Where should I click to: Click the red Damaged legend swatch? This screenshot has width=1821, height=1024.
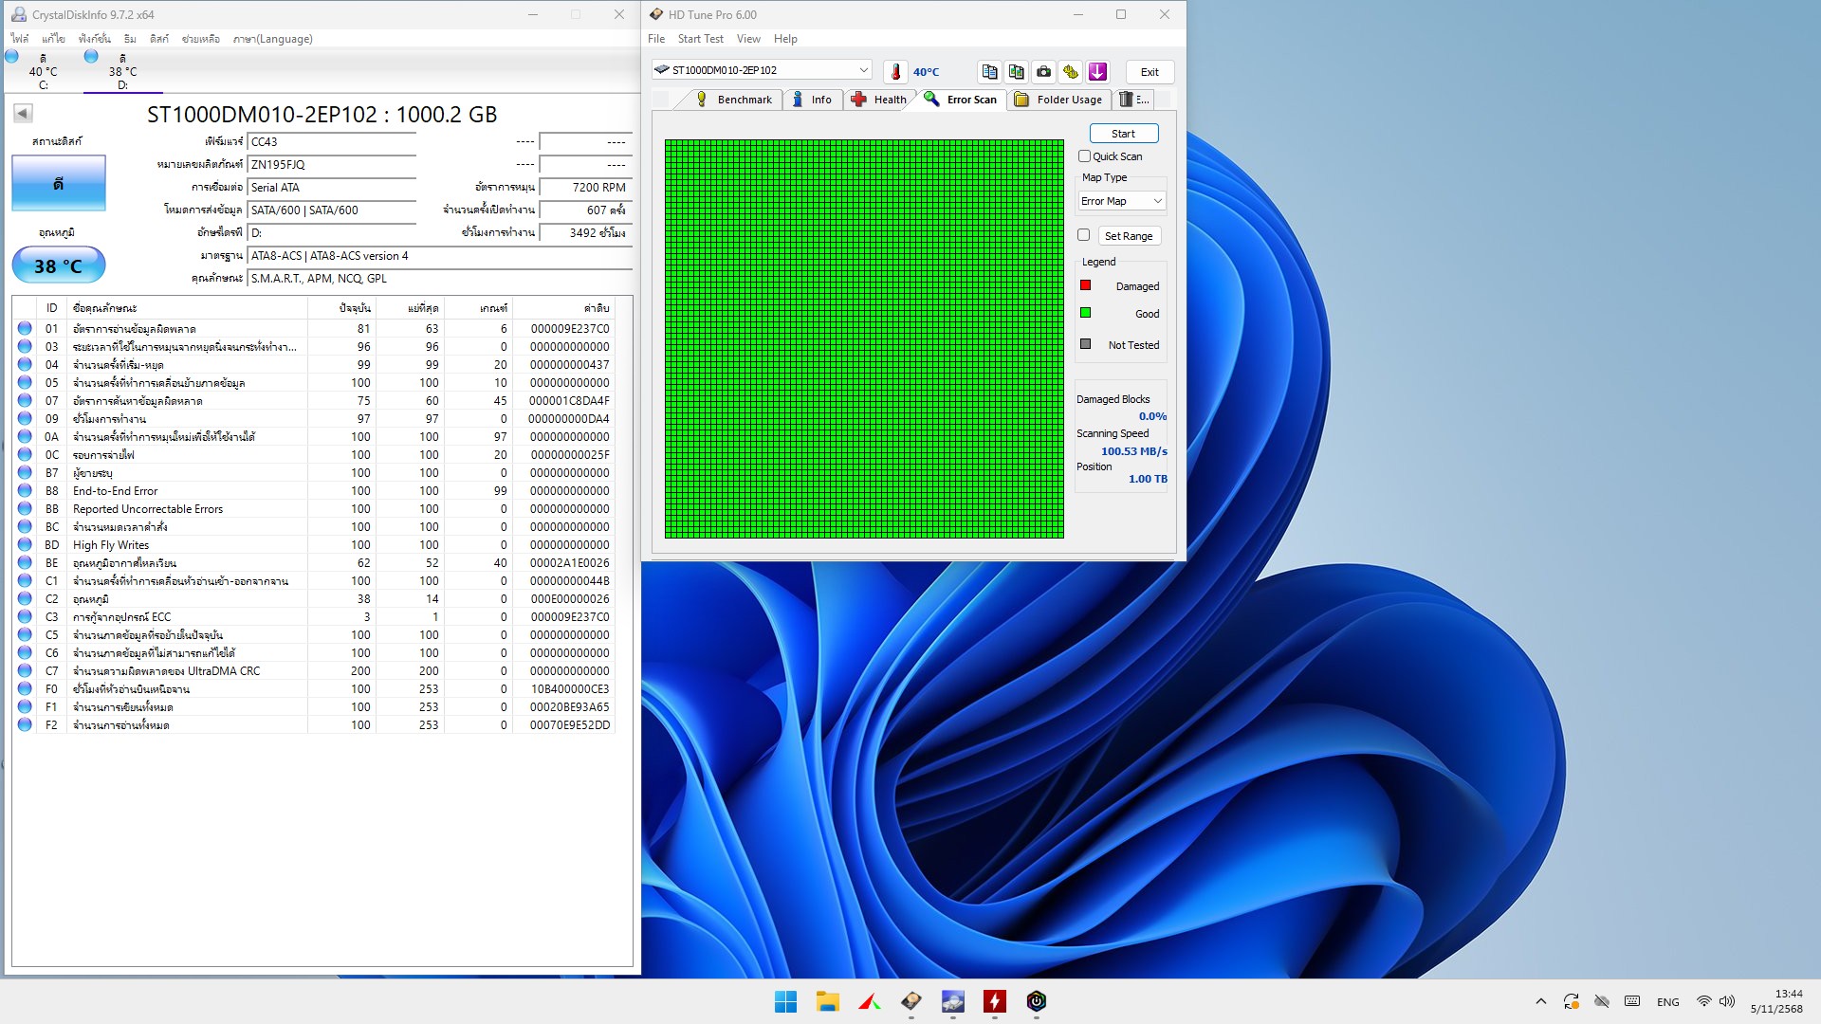(1086, 285)
